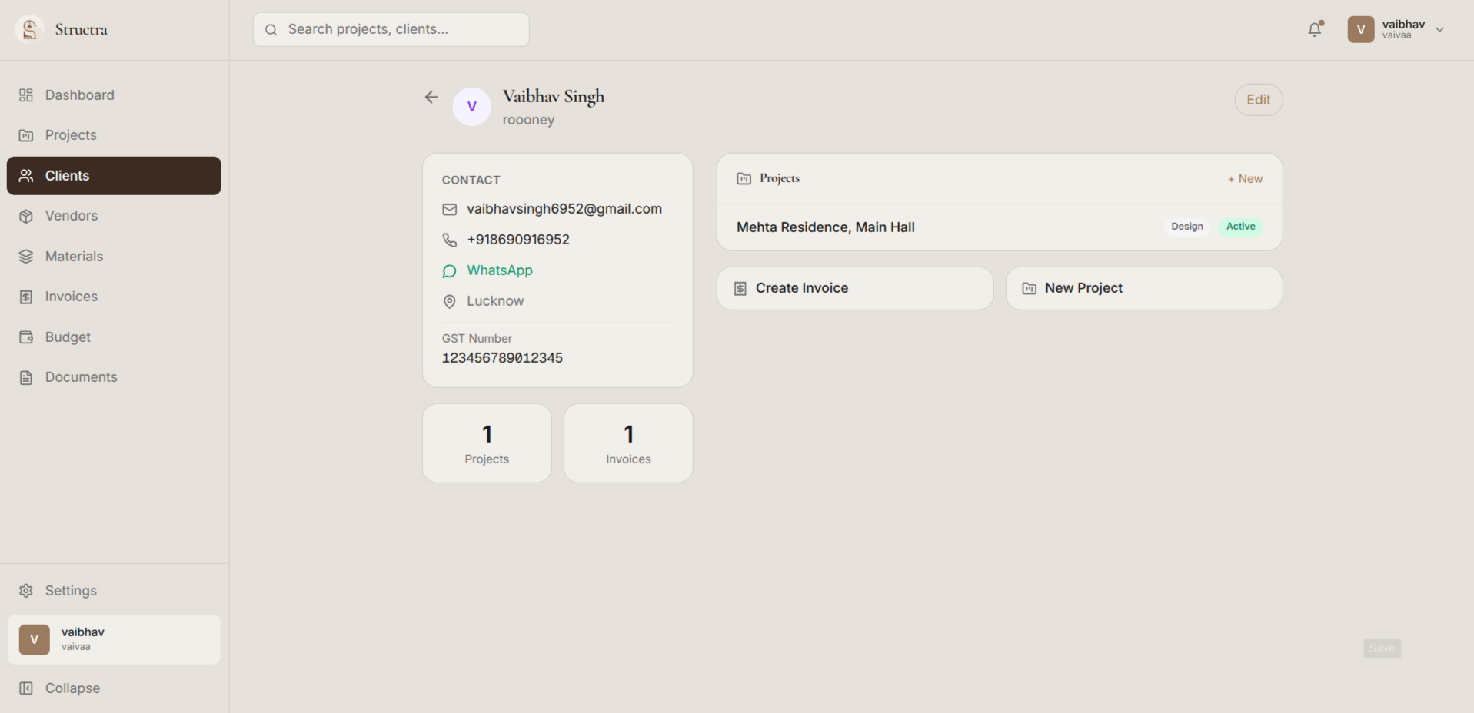Click the GST Number 123456789012345
The width and height of the screenshot is (1474, 713).
(x=502, y=358)
